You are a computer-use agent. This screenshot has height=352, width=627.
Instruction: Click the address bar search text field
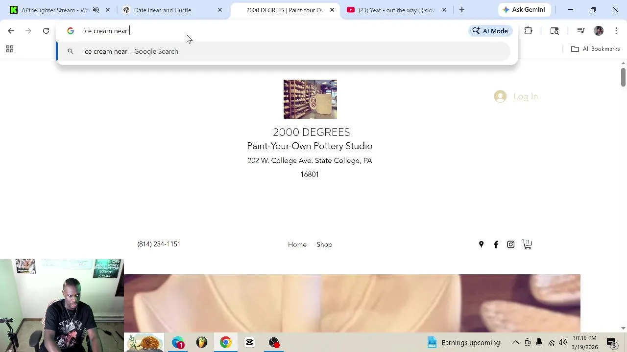(269, 31)
